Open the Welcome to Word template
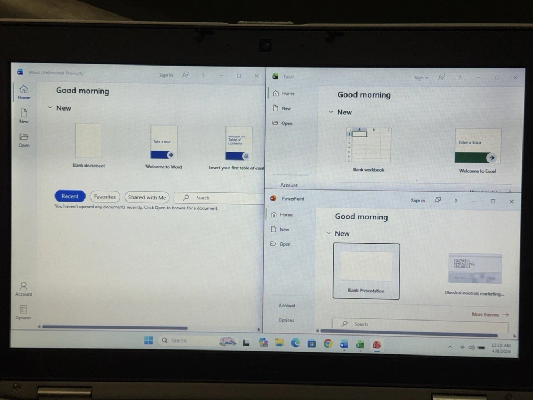Screen dimensions: 533x400 164,147
